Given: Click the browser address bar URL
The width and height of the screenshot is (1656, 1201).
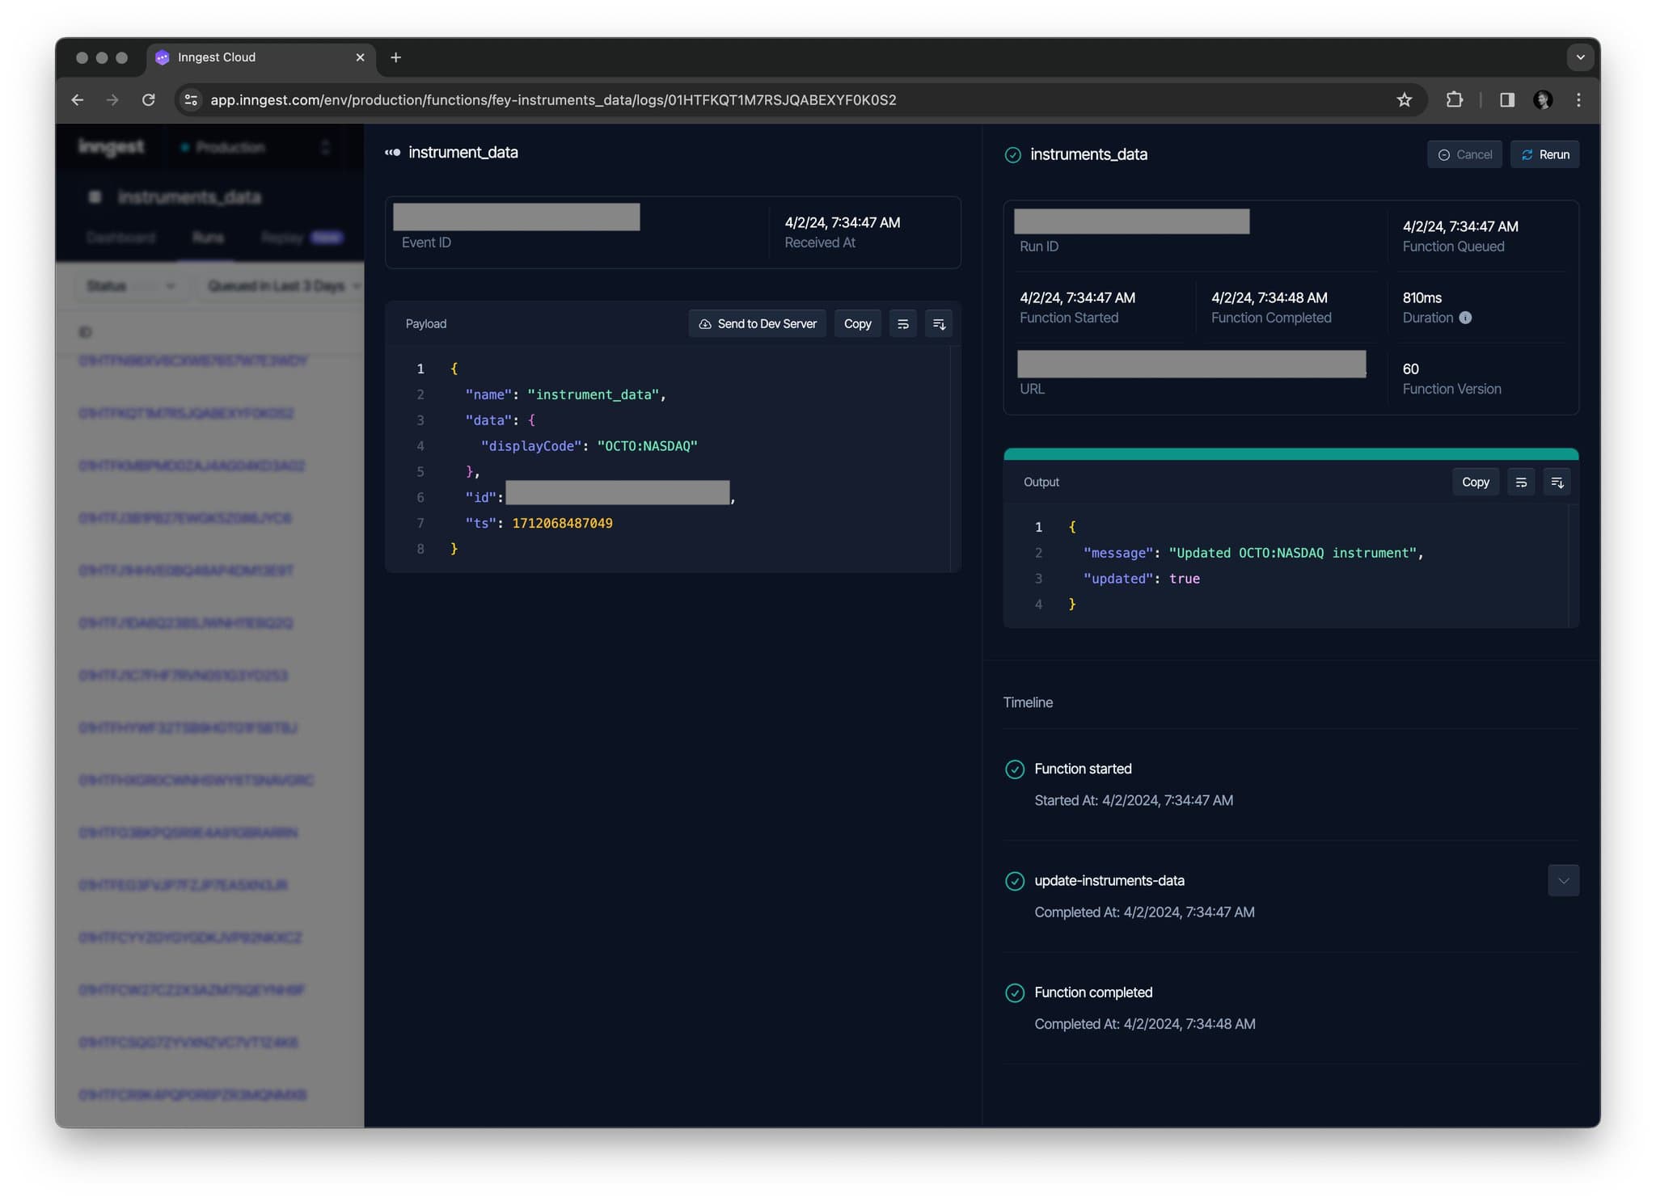Looking at the screenshot, I should click(553, 99).
